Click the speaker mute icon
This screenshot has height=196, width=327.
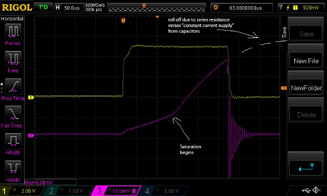[x=316, y=190]
